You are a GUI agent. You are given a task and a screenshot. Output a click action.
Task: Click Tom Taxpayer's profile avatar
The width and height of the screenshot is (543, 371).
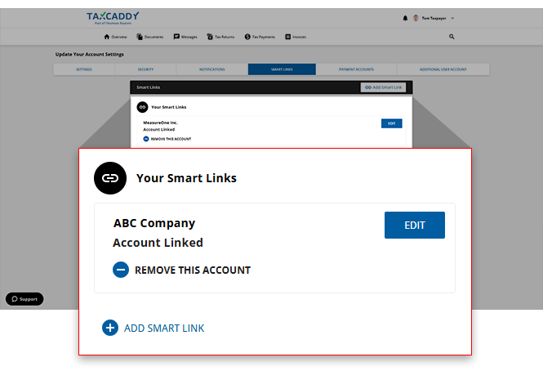[416, 18]
